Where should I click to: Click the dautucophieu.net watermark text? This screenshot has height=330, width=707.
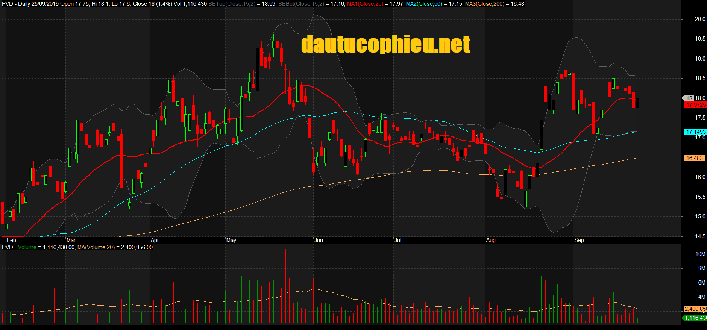coord(385,44)
